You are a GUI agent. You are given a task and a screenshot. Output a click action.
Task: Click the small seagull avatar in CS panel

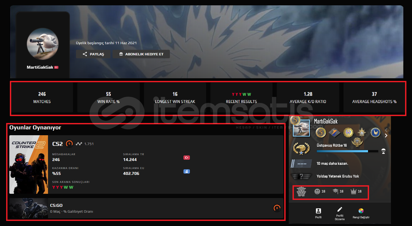click(301, 128)
